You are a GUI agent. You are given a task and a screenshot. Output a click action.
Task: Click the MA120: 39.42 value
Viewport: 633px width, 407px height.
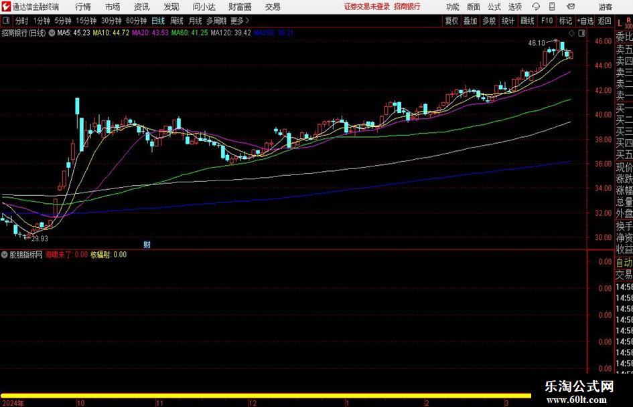230,33
